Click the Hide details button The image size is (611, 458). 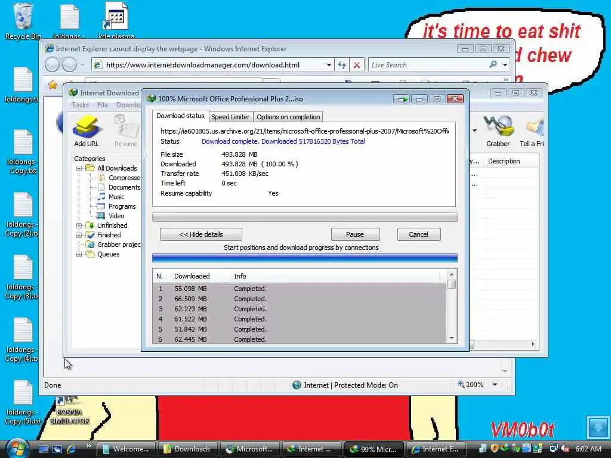pos(201,234)
